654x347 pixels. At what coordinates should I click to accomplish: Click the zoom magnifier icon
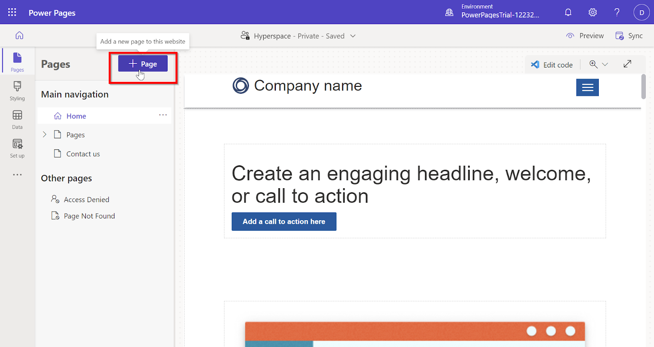pos(594,64)
